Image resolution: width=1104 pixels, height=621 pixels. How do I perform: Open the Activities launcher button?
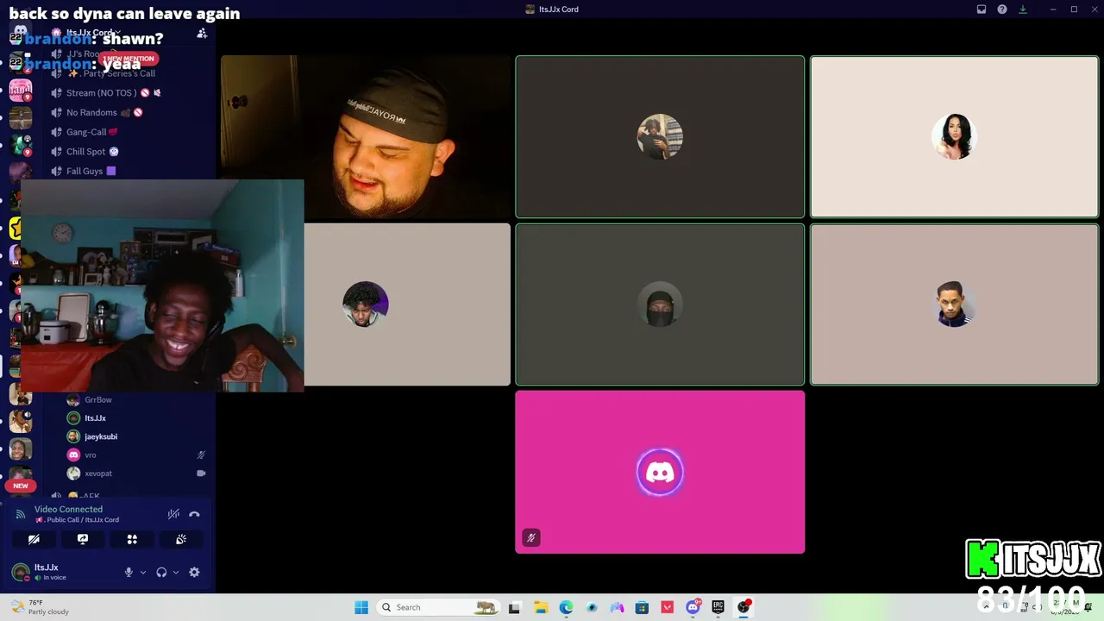[132, 539]
